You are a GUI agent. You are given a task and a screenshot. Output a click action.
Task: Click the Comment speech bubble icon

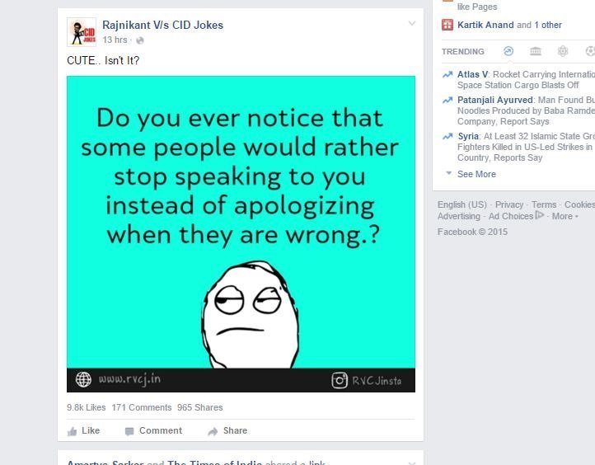[x=129, y=431]
